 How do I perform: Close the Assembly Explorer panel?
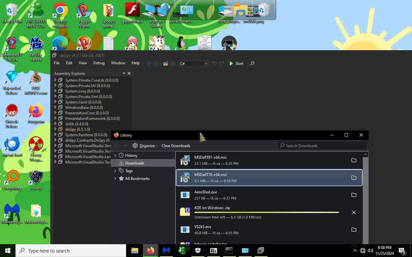coord(129,74)
